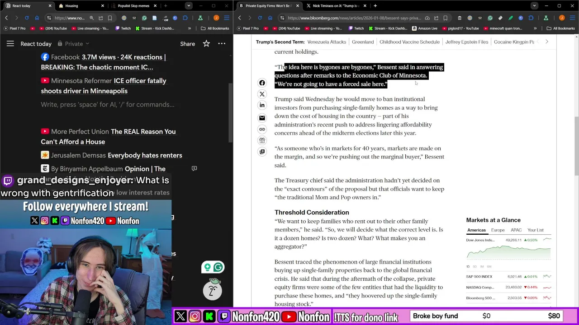Gift the article using the gift icon
The width and height of the screenshot is (579, 325).
[262, 140]
